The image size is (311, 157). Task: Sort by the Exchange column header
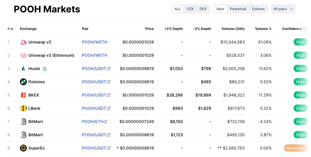pyautogui.click(x=28, y=29)
